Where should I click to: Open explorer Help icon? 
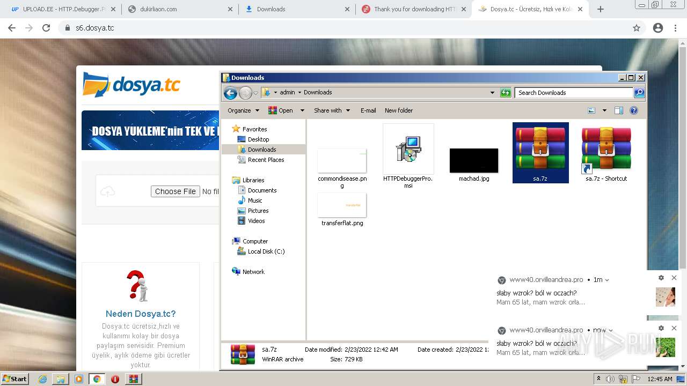click(634, 110)
